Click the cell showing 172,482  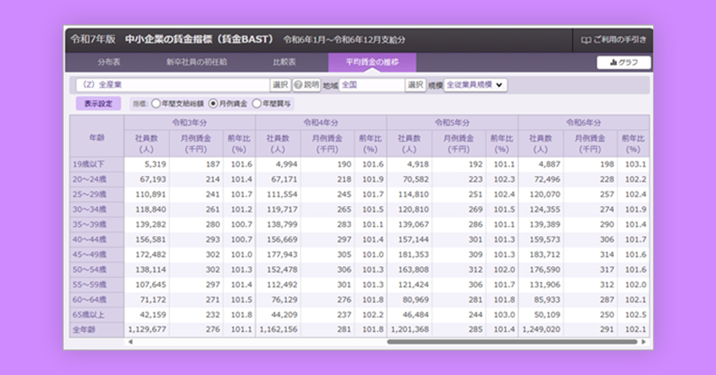(x=147, y=255)
